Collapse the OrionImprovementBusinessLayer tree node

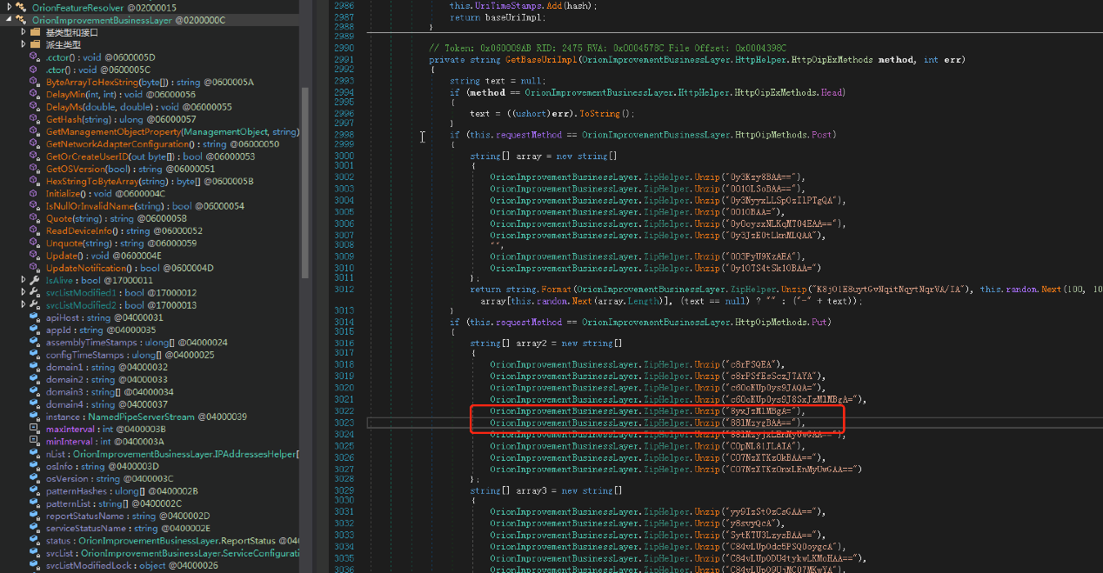[x=7, y=19]
